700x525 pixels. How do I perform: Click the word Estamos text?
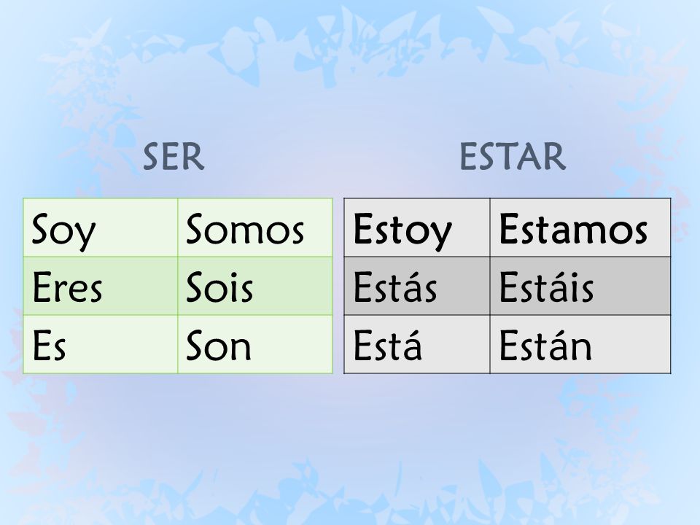coord(574,228)
